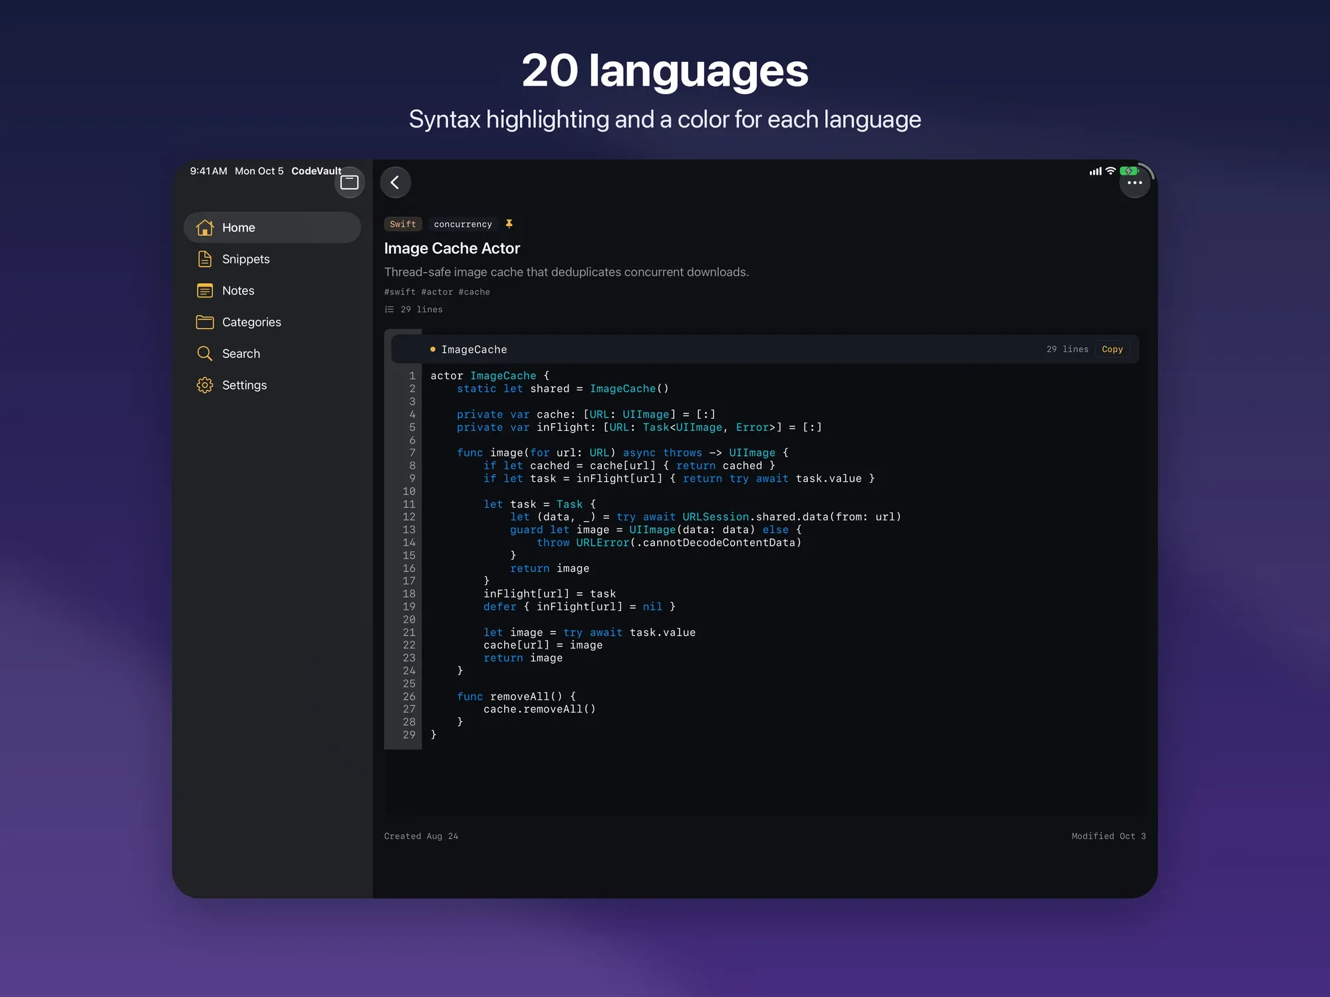Click the Snippets document icon

tap(205, 259)
